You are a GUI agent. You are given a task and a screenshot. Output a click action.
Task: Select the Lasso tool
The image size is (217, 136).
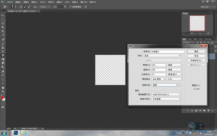pos(3,24)
